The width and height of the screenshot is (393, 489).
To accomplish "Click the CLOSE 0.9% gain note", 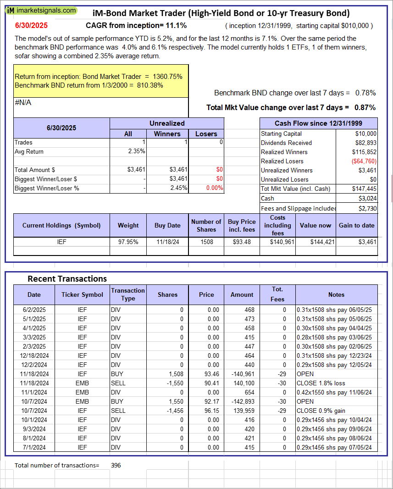I will [321, 411].
